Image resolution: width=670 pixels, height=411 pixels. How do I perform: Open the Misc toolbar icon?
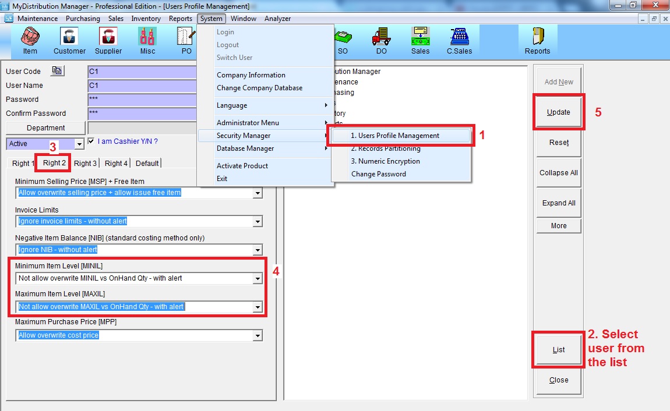tap(147, 41)
